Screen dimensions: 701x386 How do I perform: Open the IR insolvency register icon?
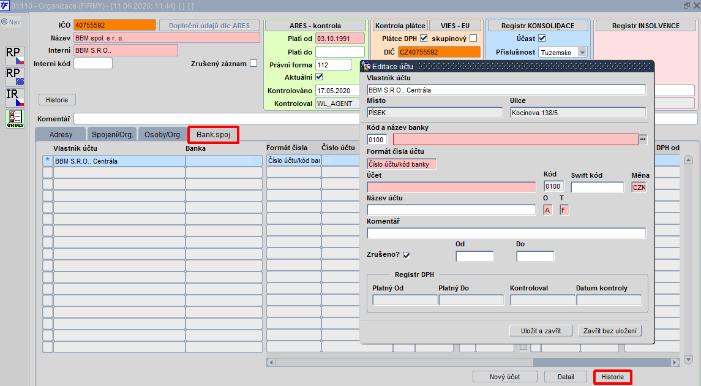15,97
